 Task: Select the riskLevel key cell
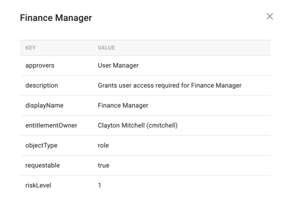pyautogui.click(x=38, y=185)
